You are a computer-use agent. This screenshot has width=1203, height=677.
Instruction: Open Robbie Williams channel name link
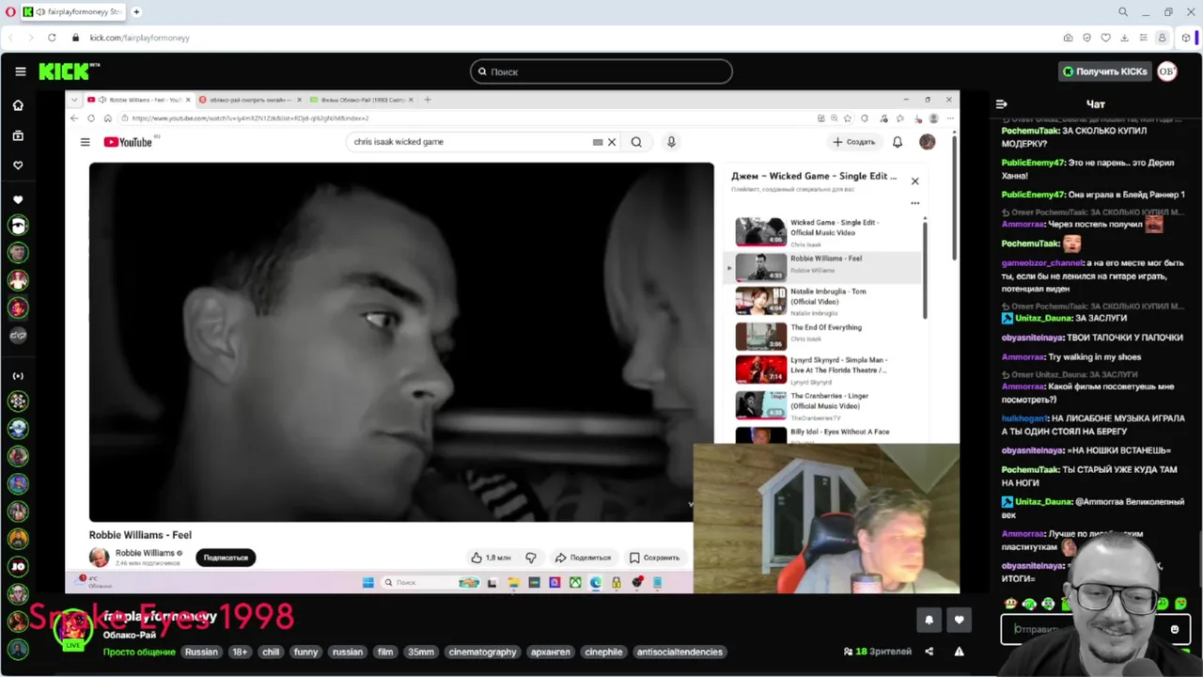145,553
